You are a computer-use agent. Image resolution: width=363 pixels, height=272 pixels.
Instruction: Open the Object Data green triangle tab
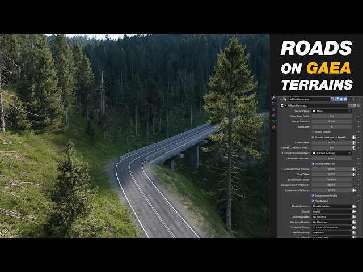274,121
